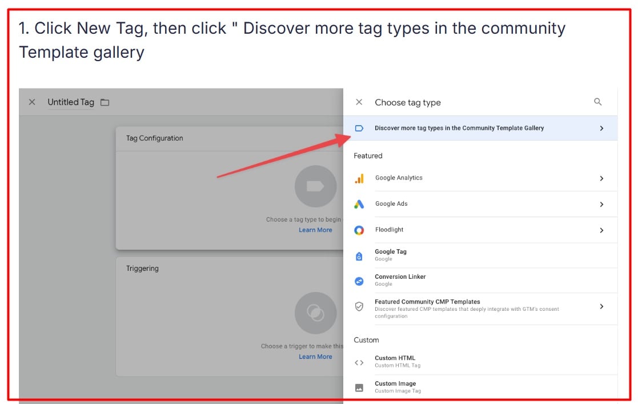Viewport: 638px width, 404px height.
Task: Click the Custom Image picture icon
Action: 359,387
